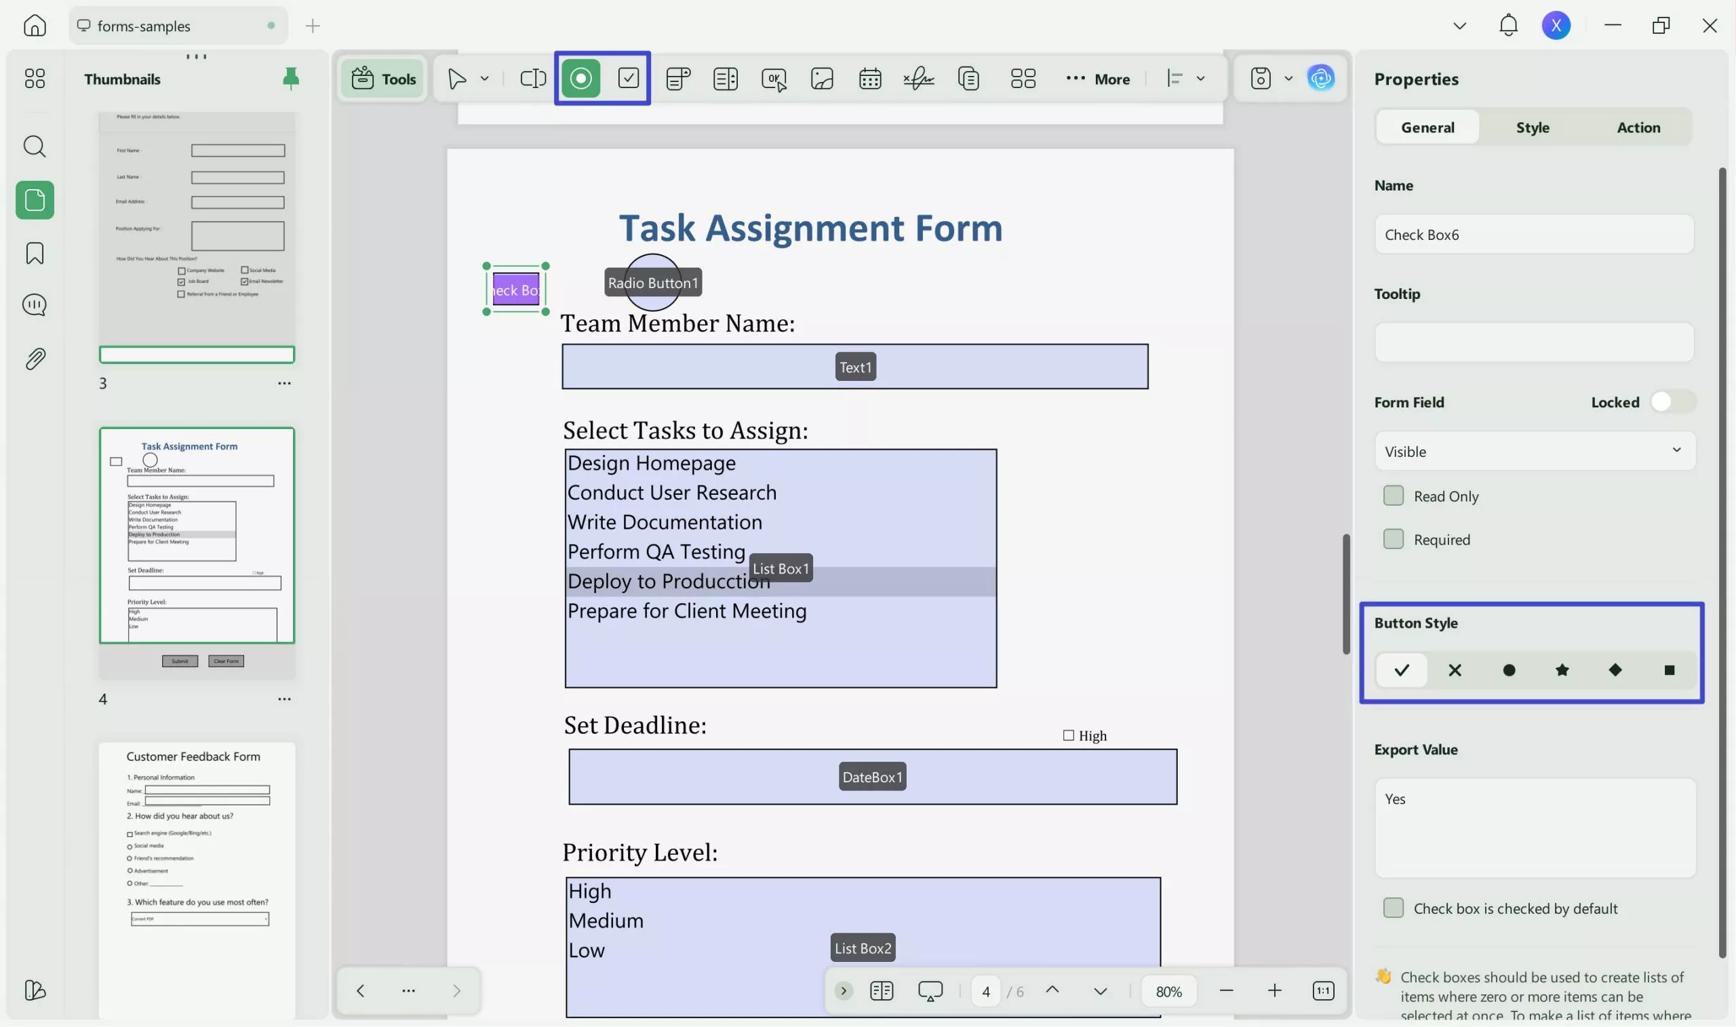Switch to the Style tab
Viewport: 1736px width, 1027px height.
[1533, 127]
